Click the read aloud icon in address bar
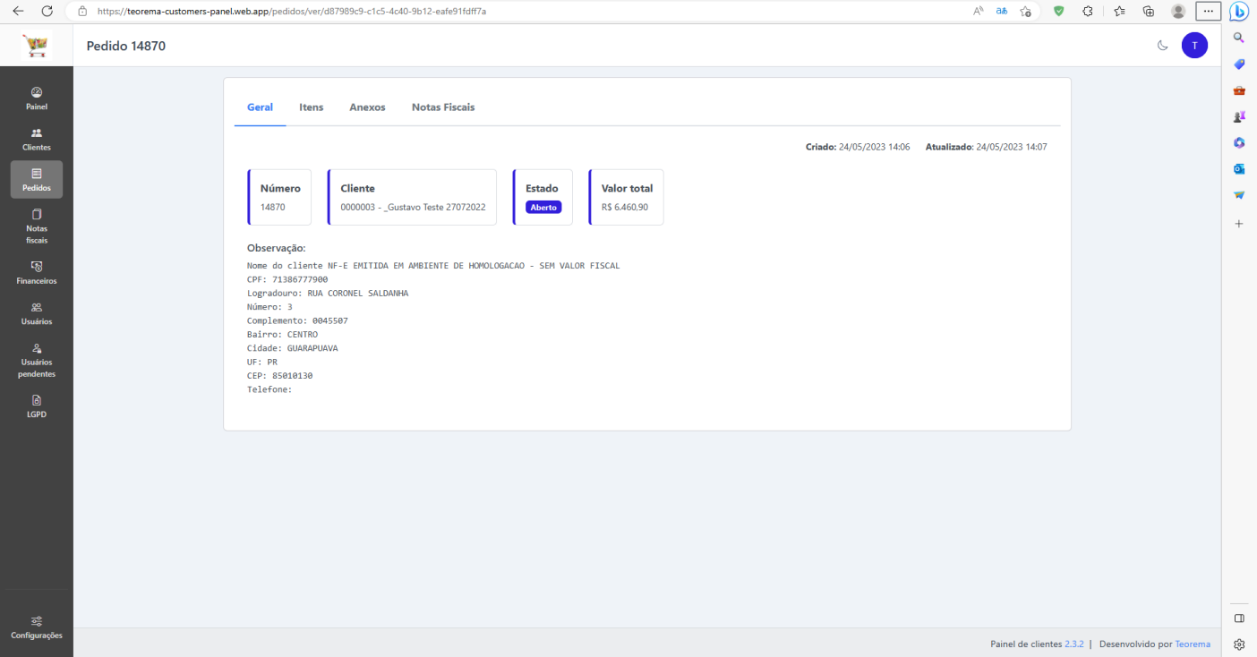This screenshot has height=657, width=1257. coord(978,12)
